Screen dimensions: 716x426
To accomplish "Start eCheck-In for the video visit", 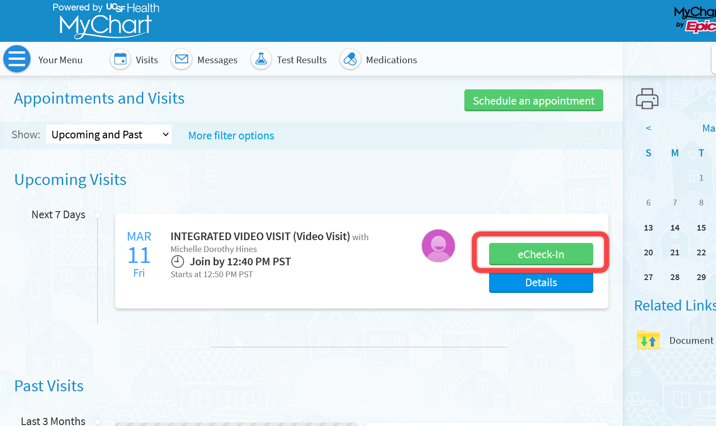I will [x=541, y=254].
